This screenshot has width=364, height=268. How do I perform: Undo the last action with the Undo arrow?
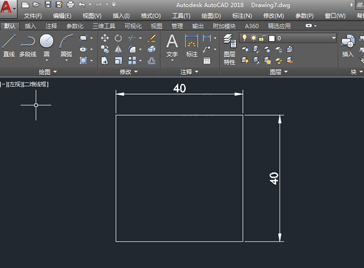(82, 4)
